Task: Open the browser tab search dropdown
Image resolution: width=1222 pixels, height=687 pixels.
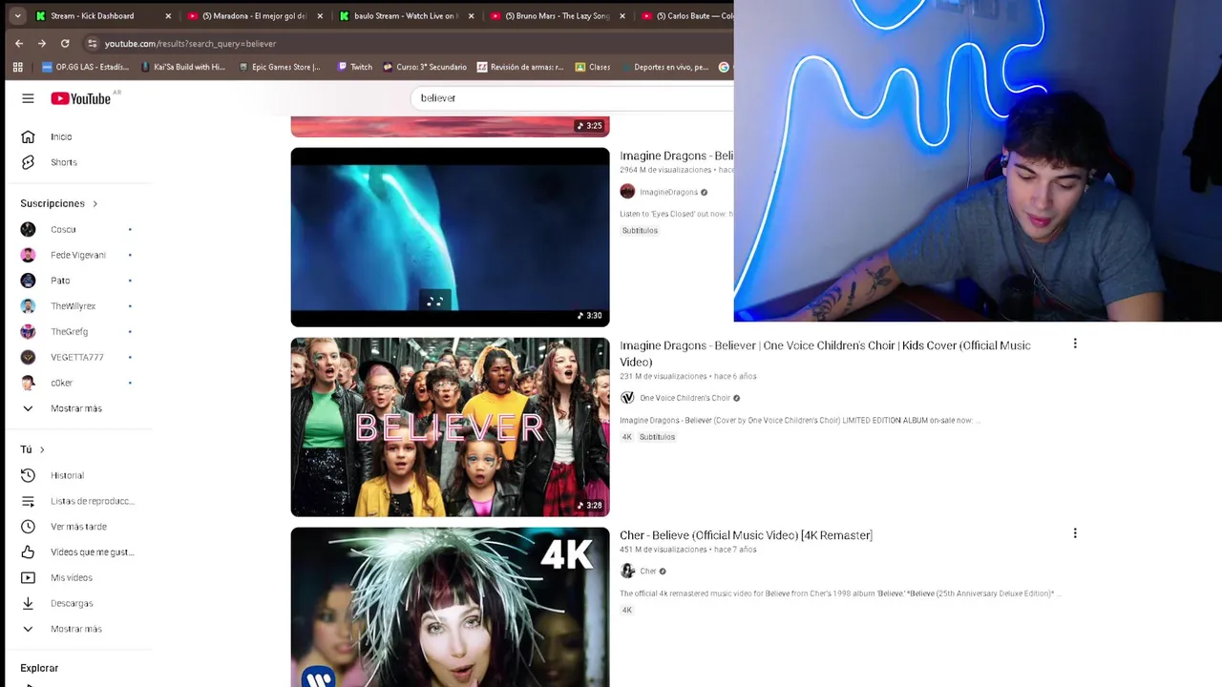Action: point(17,15)
